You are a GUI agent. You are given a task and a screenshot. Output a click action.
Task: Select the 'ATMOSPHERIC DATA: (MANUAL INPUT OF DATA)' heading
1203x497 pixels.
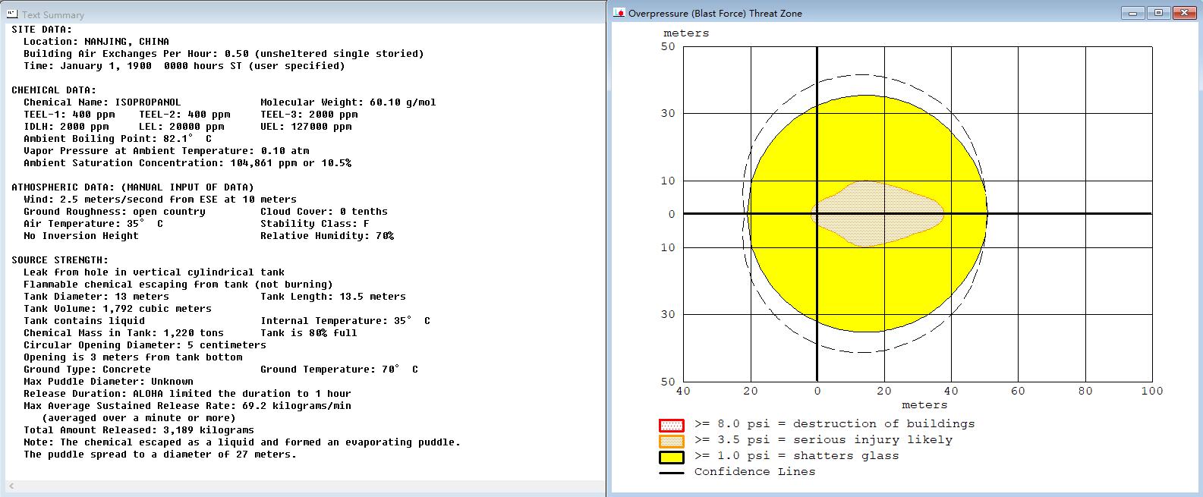(133, 187)
